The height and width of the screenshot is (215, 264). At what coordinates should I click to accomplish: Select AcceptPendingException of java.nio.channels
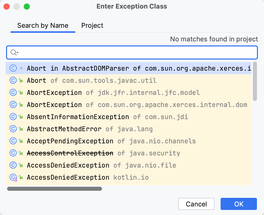coord(128,141)
